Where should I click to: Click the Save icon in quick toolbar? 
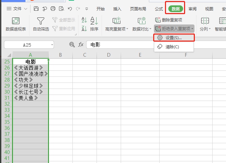(x=36, y=9)
